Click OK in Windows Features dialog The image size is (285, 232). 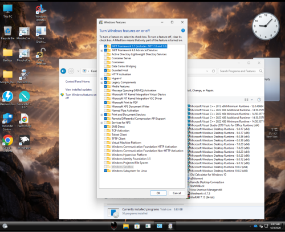[158, 193]
